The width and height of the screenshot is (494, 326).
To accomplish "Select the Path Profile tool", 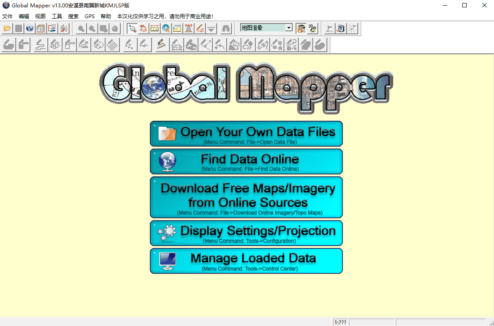I will (177, 29).
